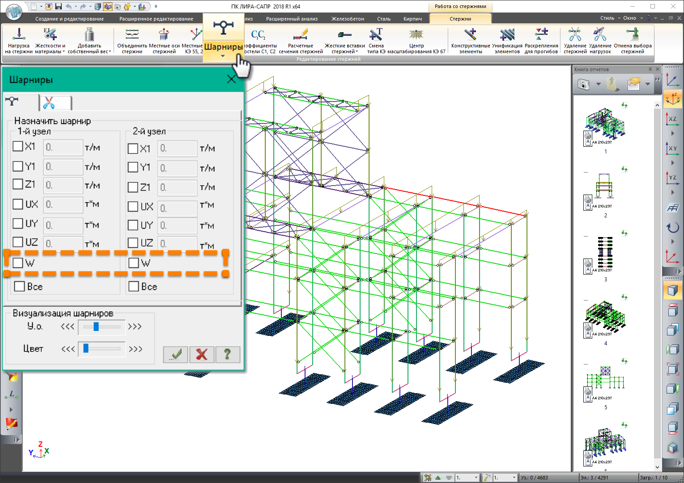Screen dimensions: 684x483
Task: Check Все box under 1-й узел
Action: pos(20,286)
